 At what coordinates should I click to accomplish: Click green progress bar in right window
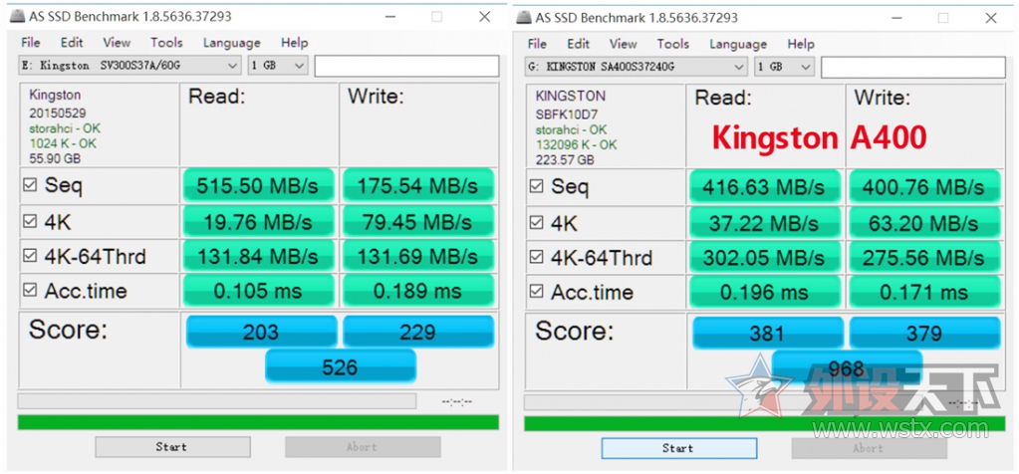[764, 423]
